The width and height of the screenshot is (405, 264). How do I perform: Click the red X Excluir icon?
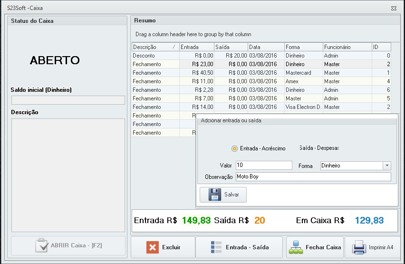point(153,247)
